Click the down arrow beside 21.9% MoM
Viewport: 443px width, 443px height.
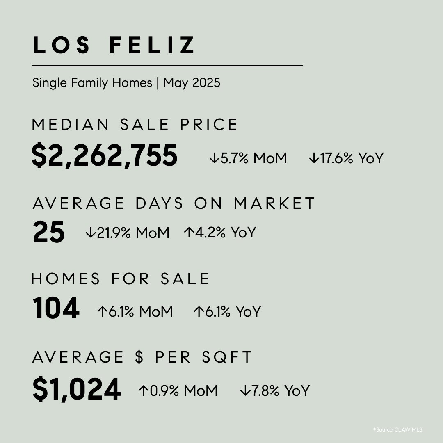click(90, 233)
